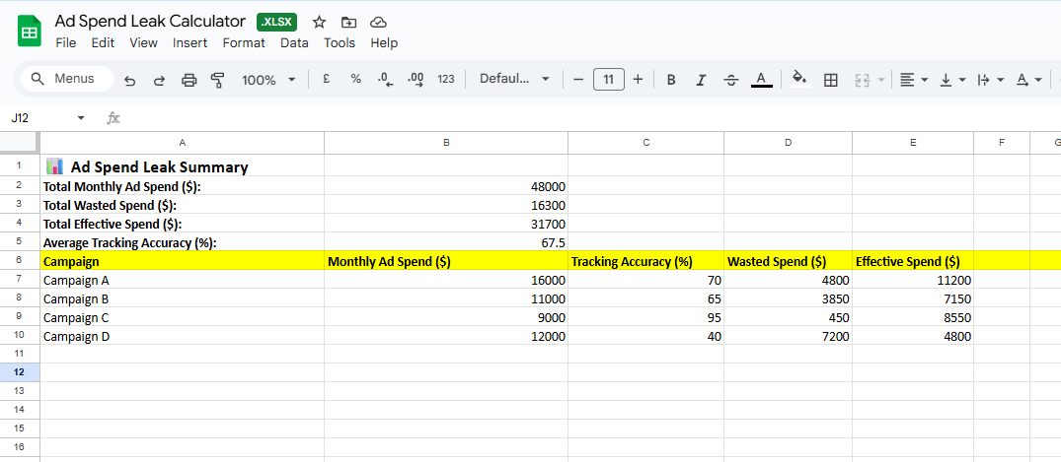
Task: Click the .XLSX file format badge
Action: click(x=276, y=22)
